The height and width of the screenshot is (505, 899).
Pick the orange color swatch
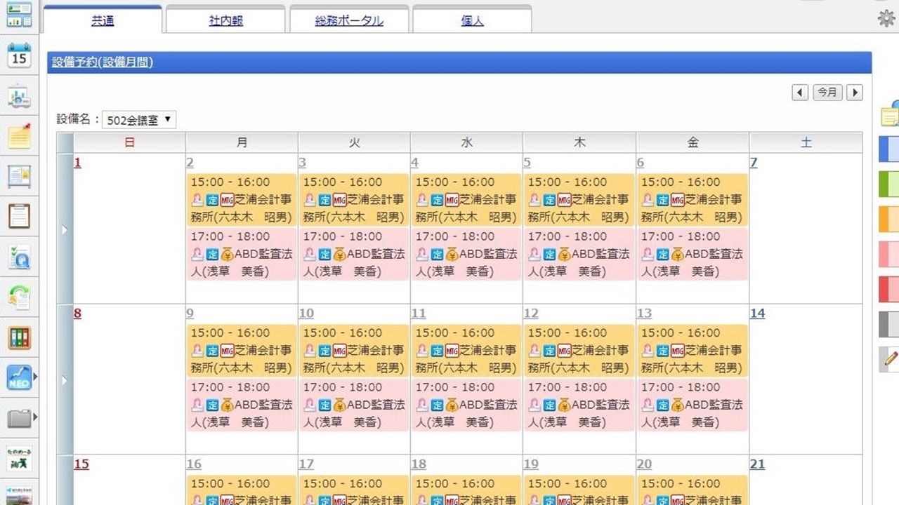pyautogui.click(x=889, y=219)
